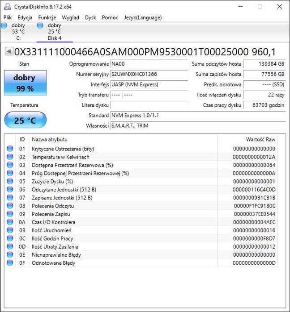
Task: Click the Nazwa atrybutu column header
Action: pyautogui.click(x=123, y=139)
